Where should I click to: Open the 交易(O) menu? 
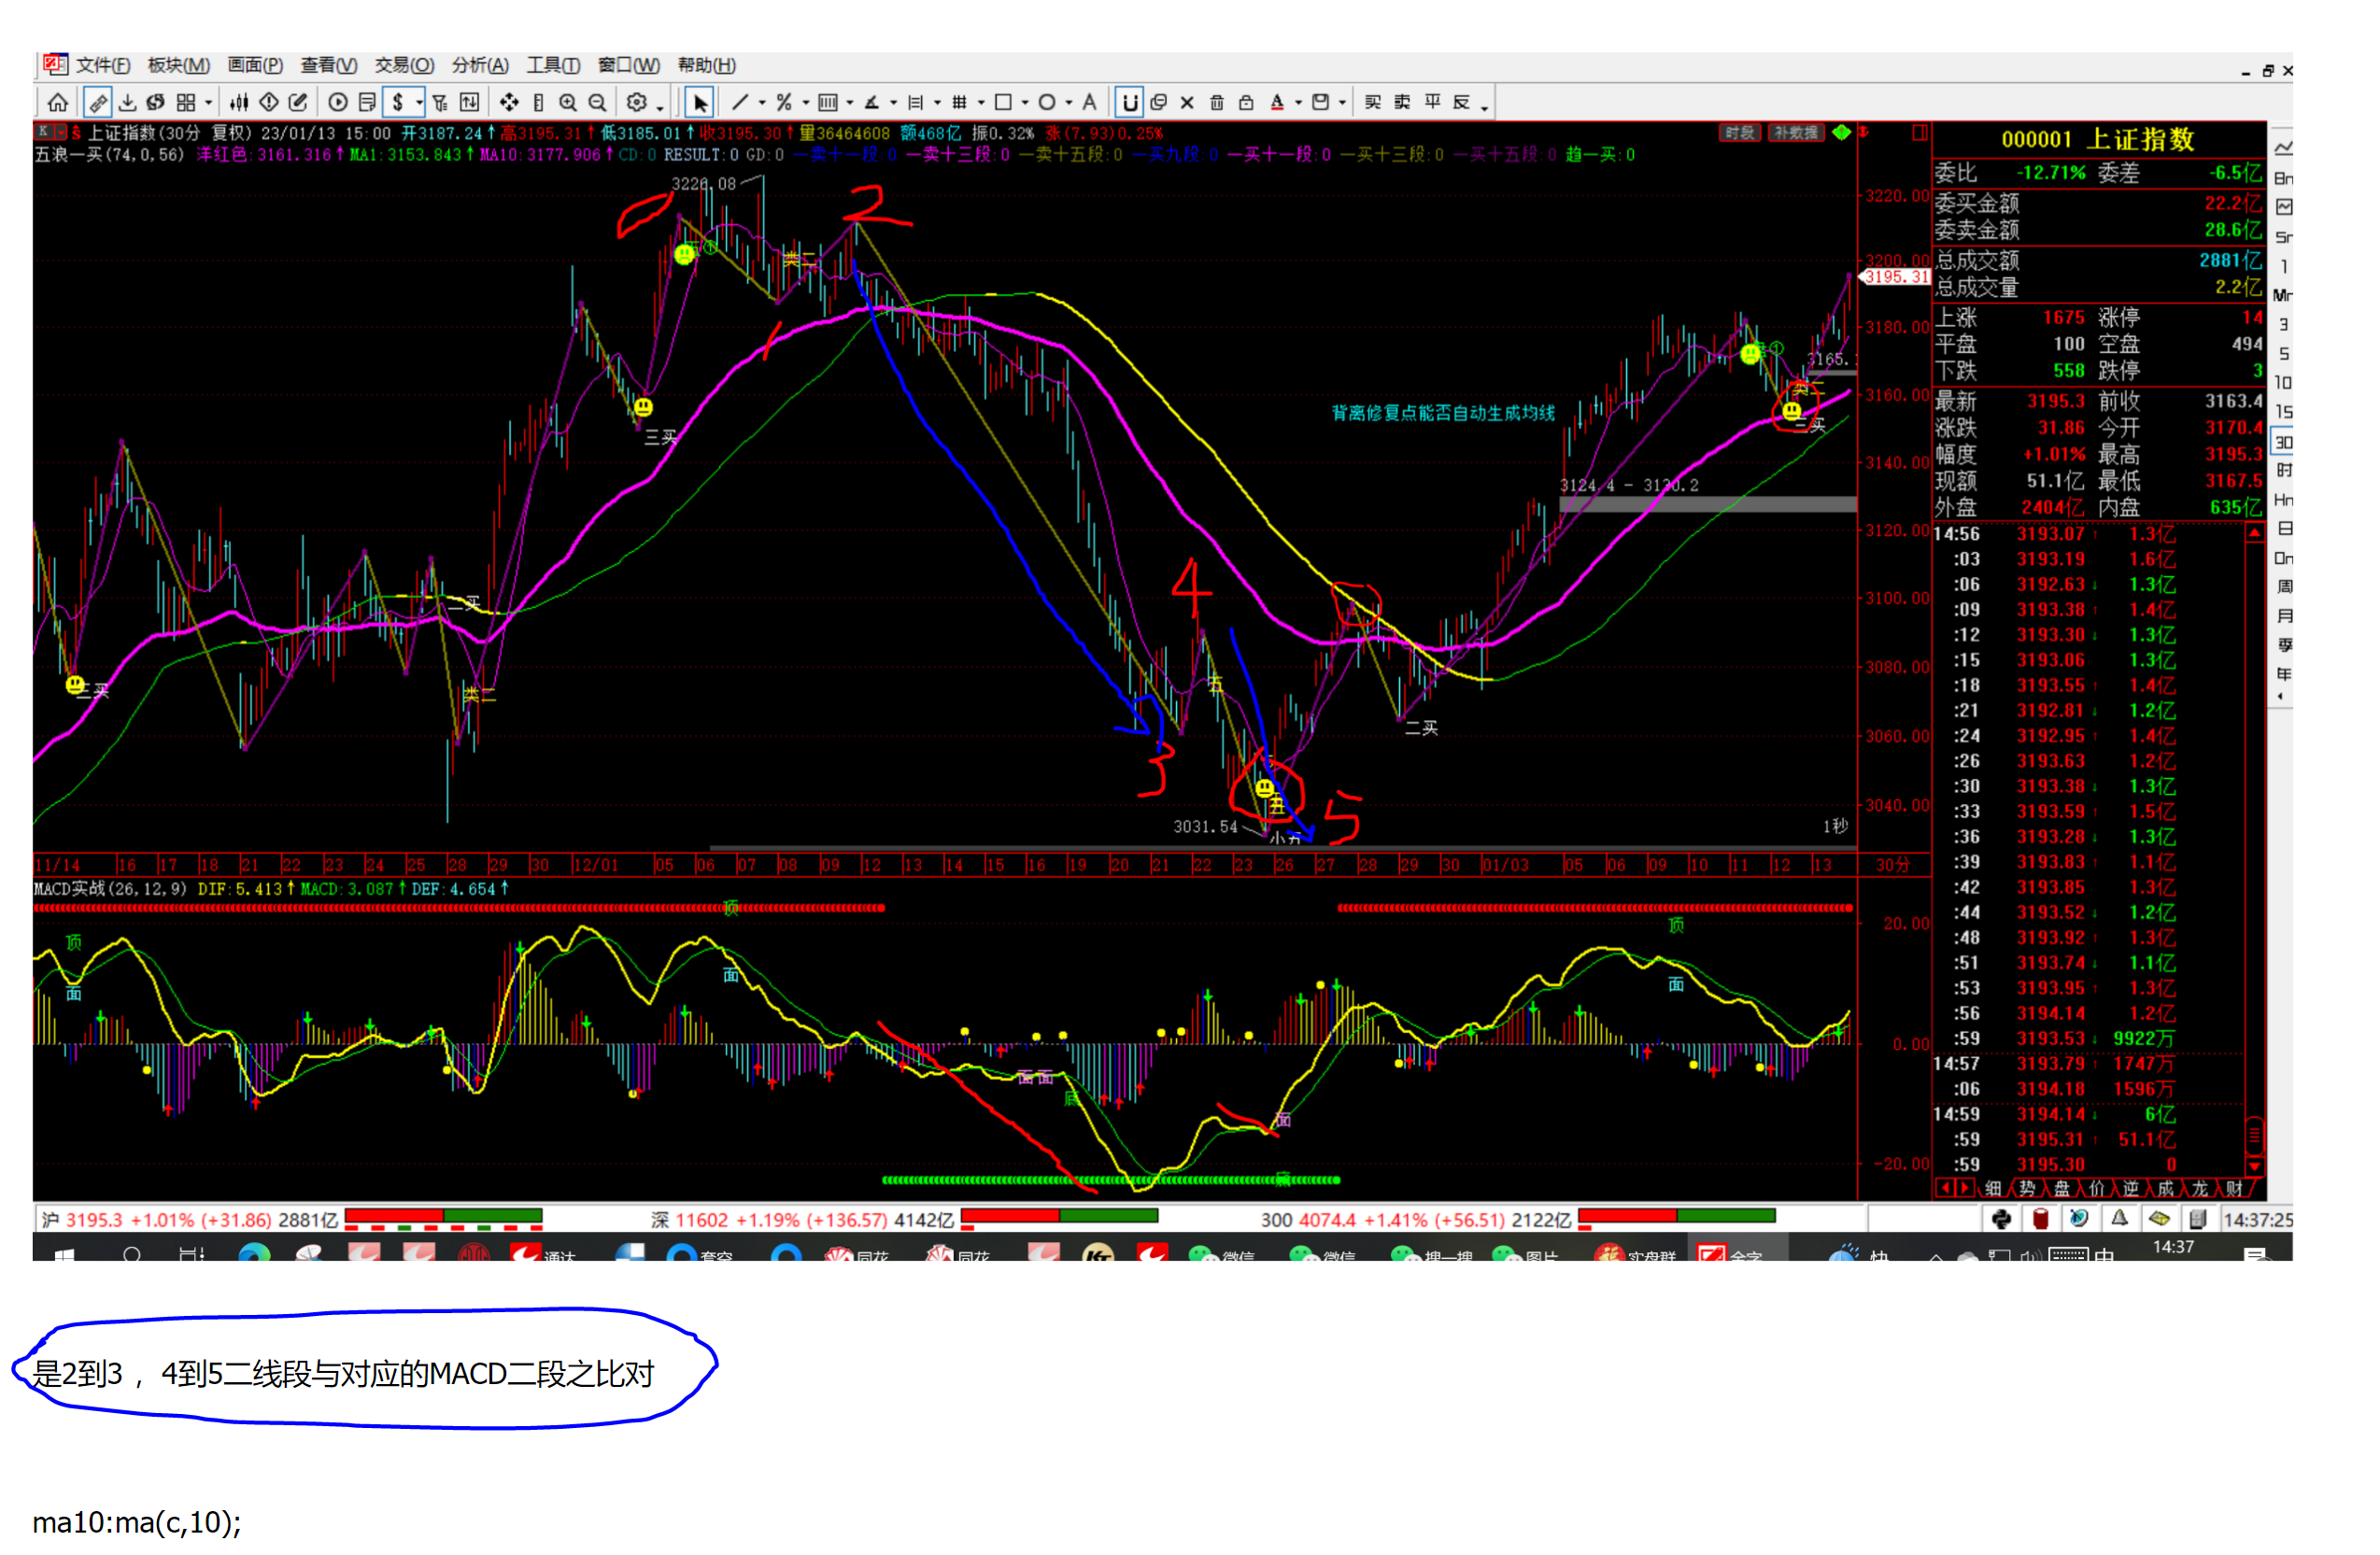pyautogui.click(x=404, y=65)
